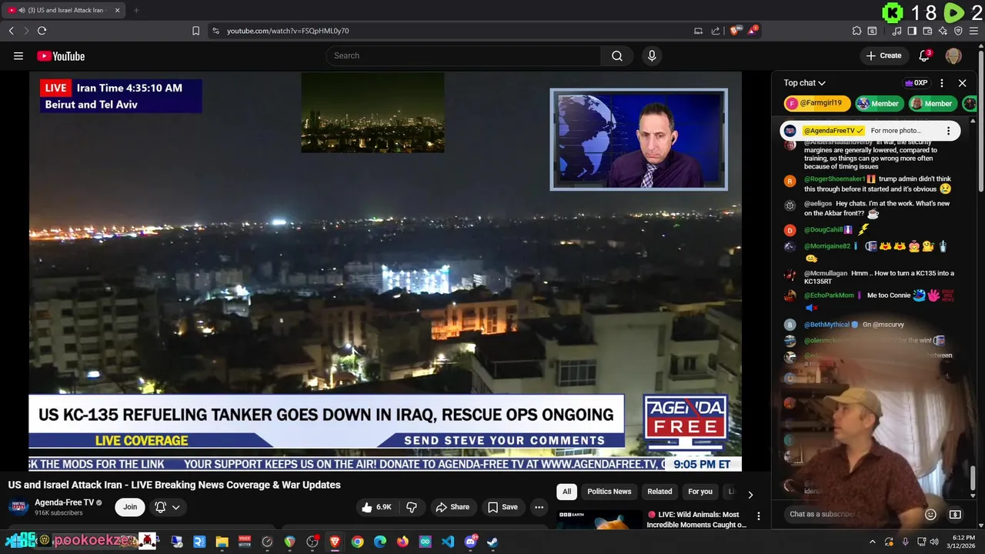
Task: Save the video to playlist
Action: coord(503,507)
